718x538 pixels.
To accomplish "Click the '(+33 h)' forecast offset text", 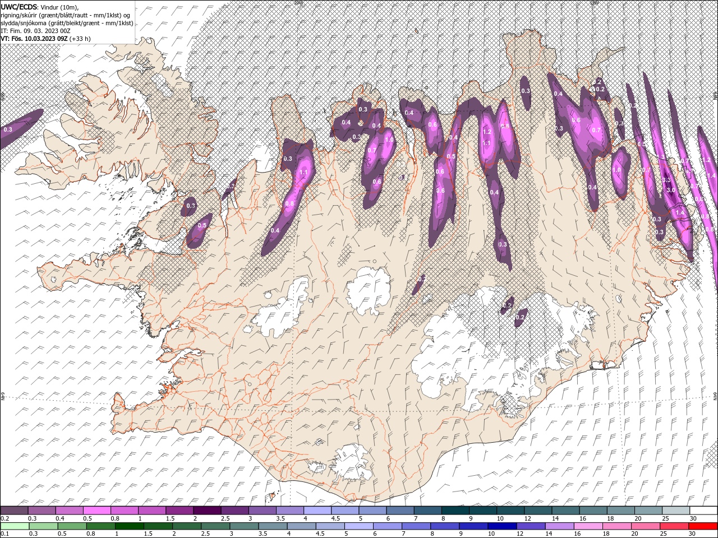I will point(80,39).
